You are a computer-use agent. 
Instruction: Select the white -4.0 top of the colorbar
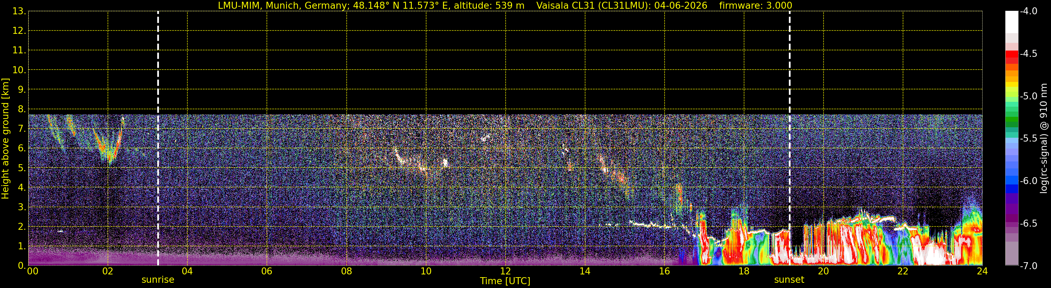click(x=1011, y=20)
